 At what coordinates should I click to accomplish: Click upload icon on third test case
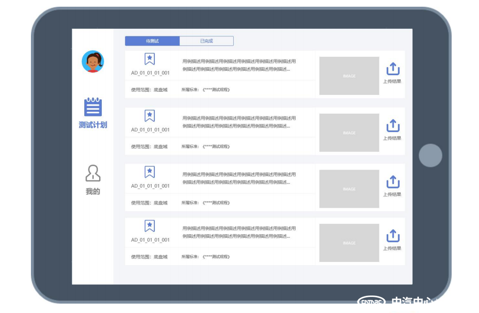[x=392, y=182]
